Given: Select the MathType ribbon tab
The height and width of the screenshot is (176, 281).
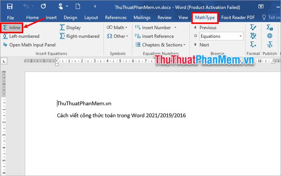Looking at the screenshot, I should click(205, 18).
